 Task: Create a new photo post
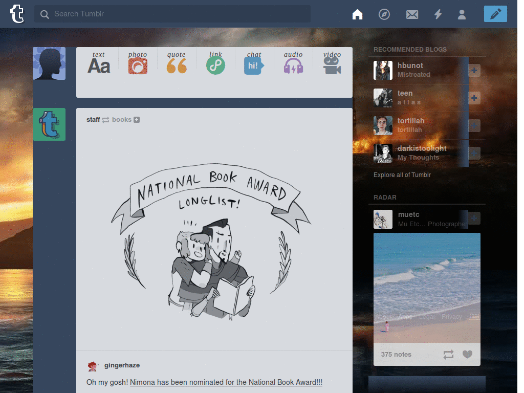pyautogui.click(x=138, y=63)
